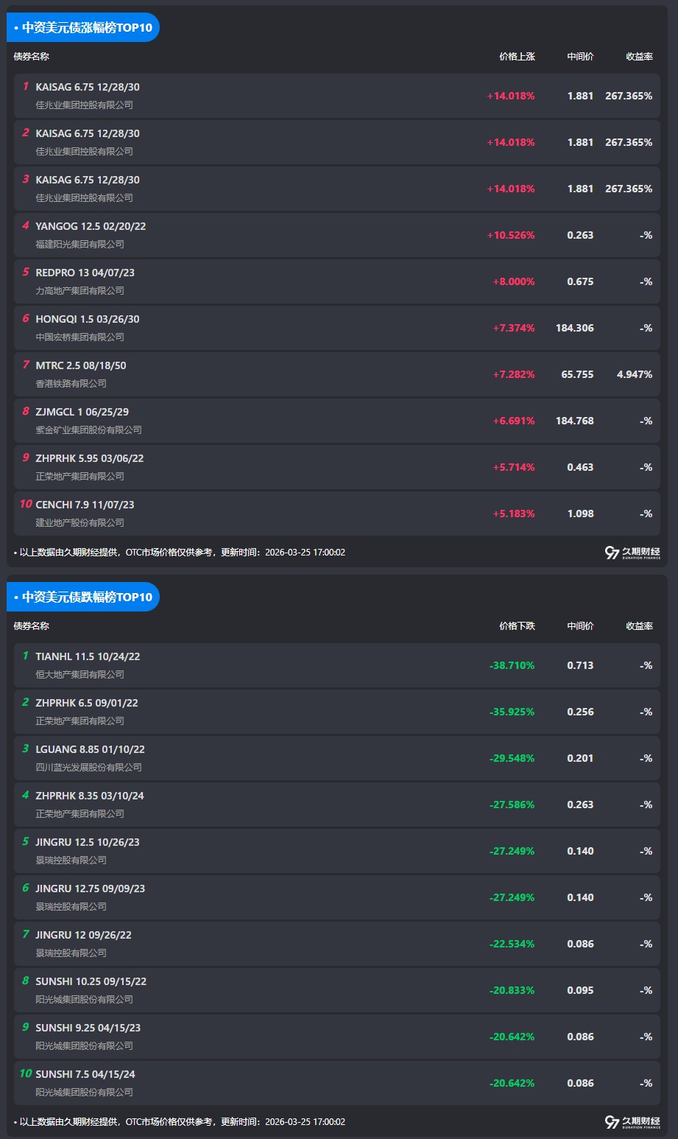Image resolution: width=678 pixels, height=1139 pixels.
Task: Select the 中资美元债跌幅榜TOP10 header tab
Action: [85, 597]
